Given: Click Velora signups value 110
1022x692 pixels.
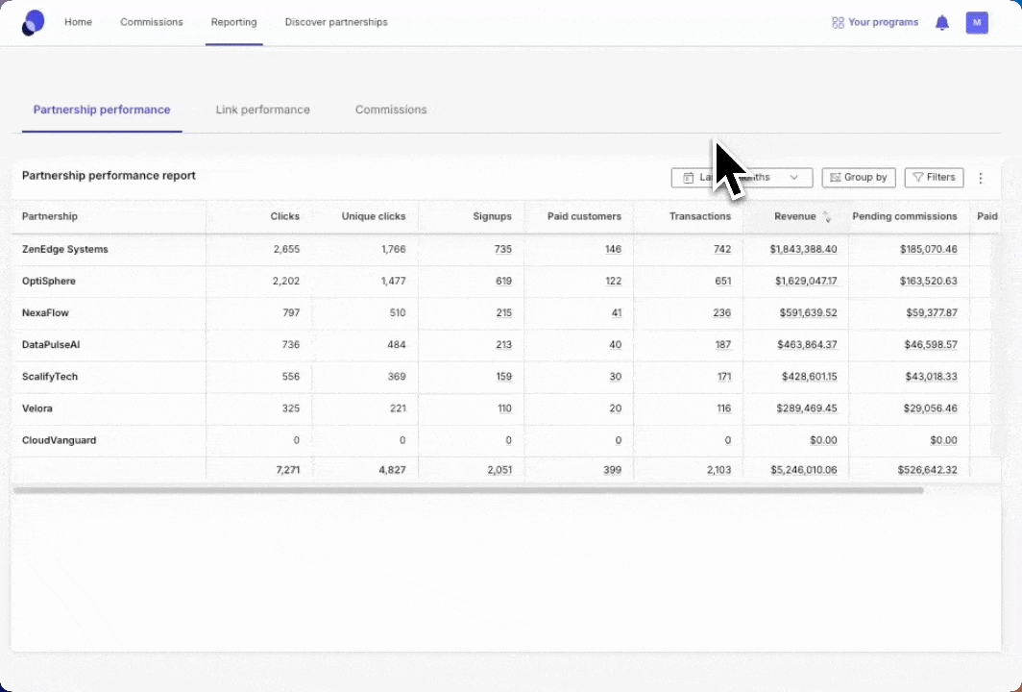Looking at the screenshot, I should (504, 408).
